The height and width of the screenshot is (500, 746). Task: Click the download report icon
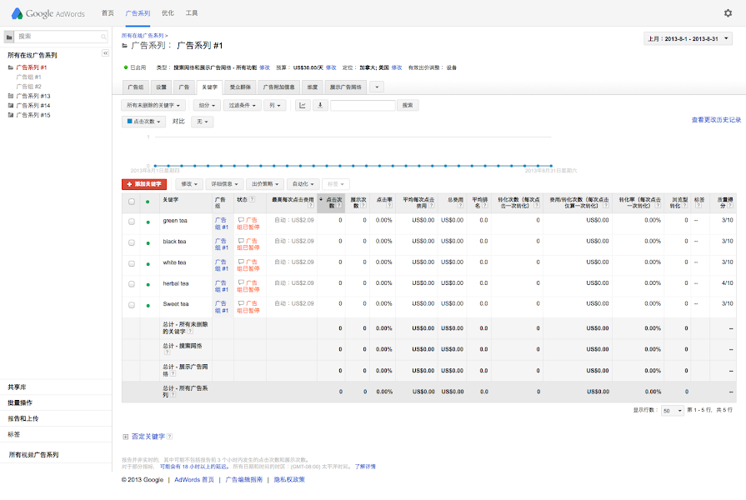click(320, 105)
